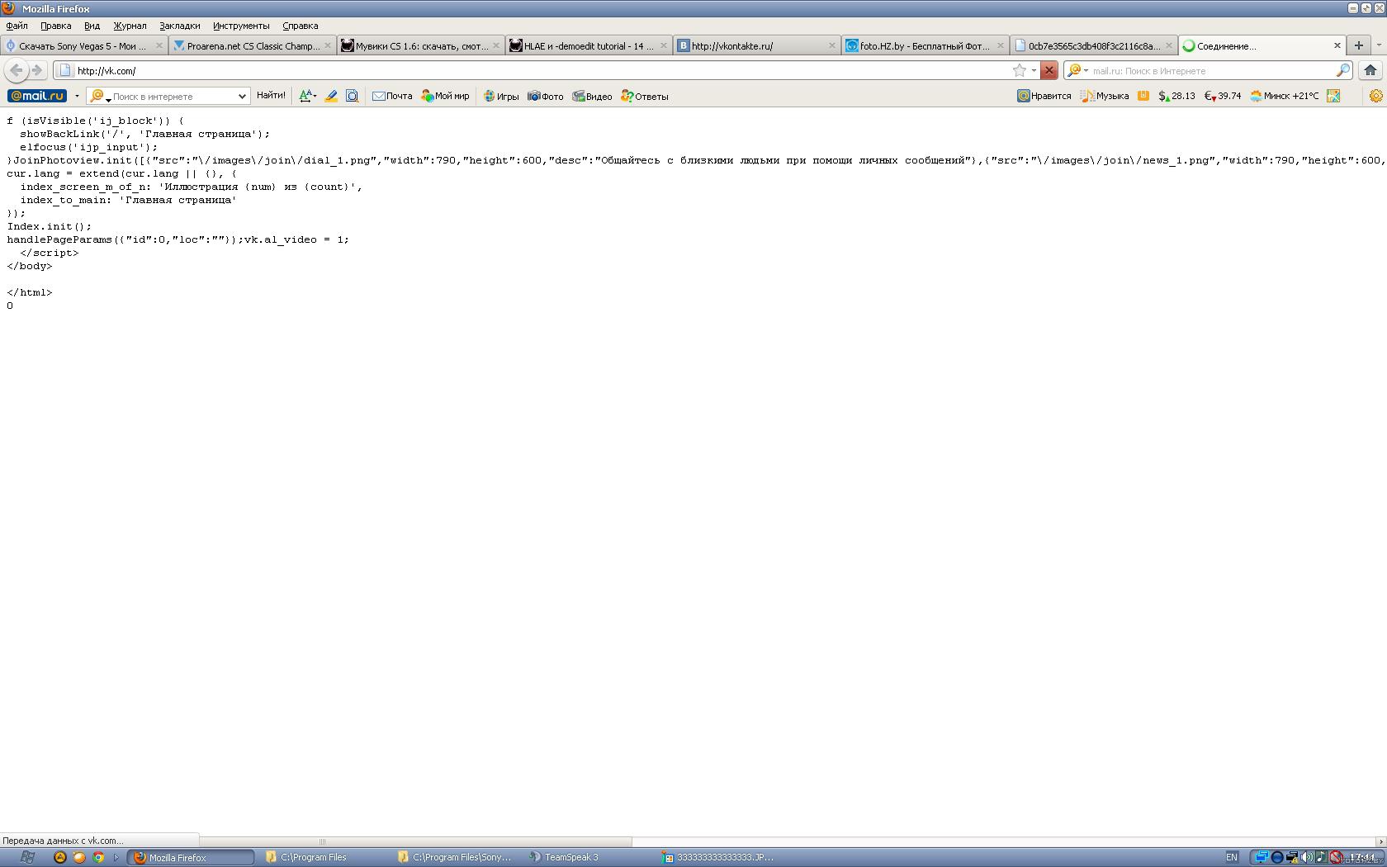The width and height of the screenshot is (1387, 867).
Task: Expand the toolbar search history dropdown
Action: (x=242, y=97)
